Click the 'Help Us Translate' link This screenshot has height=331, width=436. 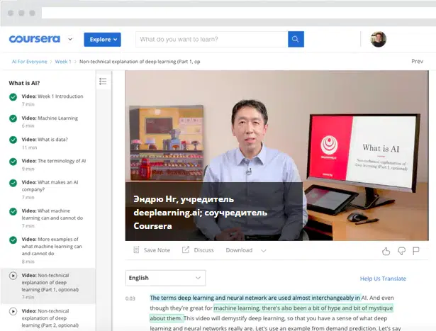click(383, 279)
